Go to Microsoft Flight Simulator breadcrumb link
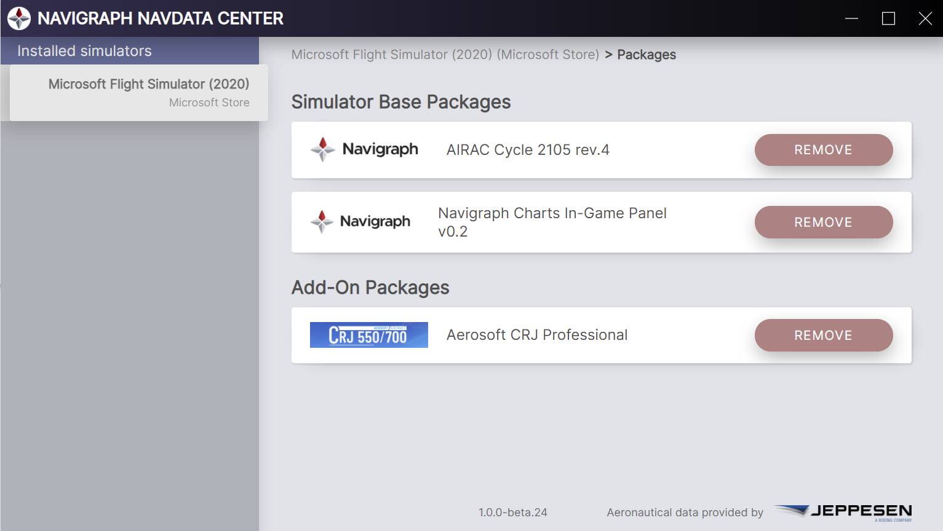The image size is (943, 531). coord(445,55)
